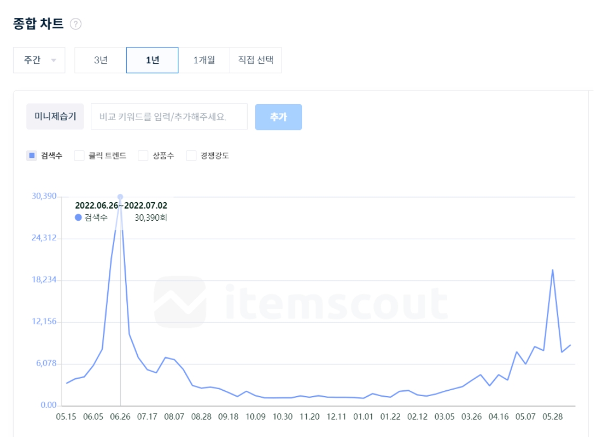Image resolution: width=594 pixels, height=442 pixels.
Task: Switch to the 1개월 range tab
Action: tap(204, 60)
